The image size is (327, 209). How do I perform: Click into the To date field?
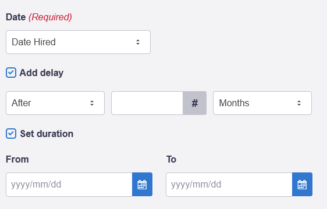(x=229, y=185)
